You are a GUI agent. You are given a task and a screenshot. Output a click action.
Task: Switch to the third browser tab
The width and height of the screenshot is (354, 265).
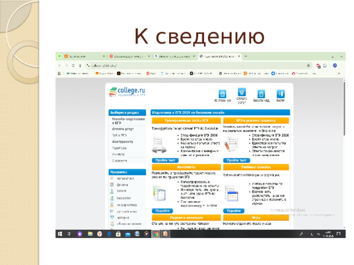(175, 56)
